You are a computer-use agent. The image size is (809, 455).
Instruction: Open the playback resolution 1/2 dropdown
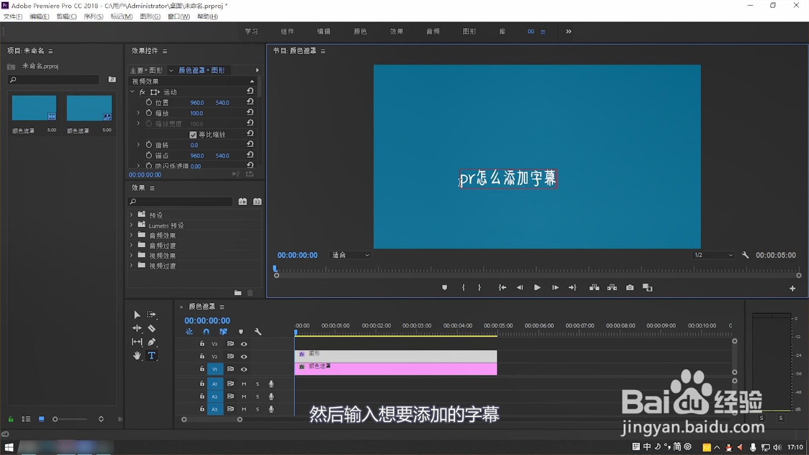(x=713, y=255)
